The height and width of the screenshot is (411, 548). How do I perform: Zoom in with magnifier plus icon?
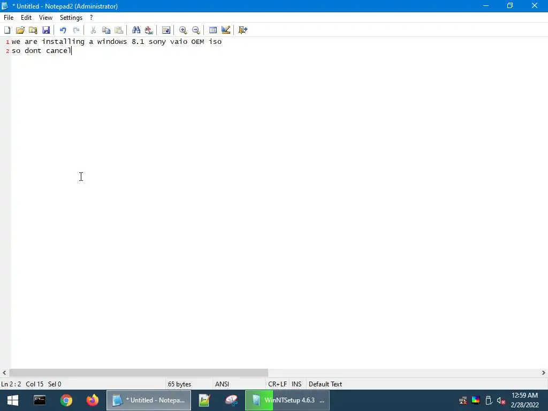coord(183,30)
